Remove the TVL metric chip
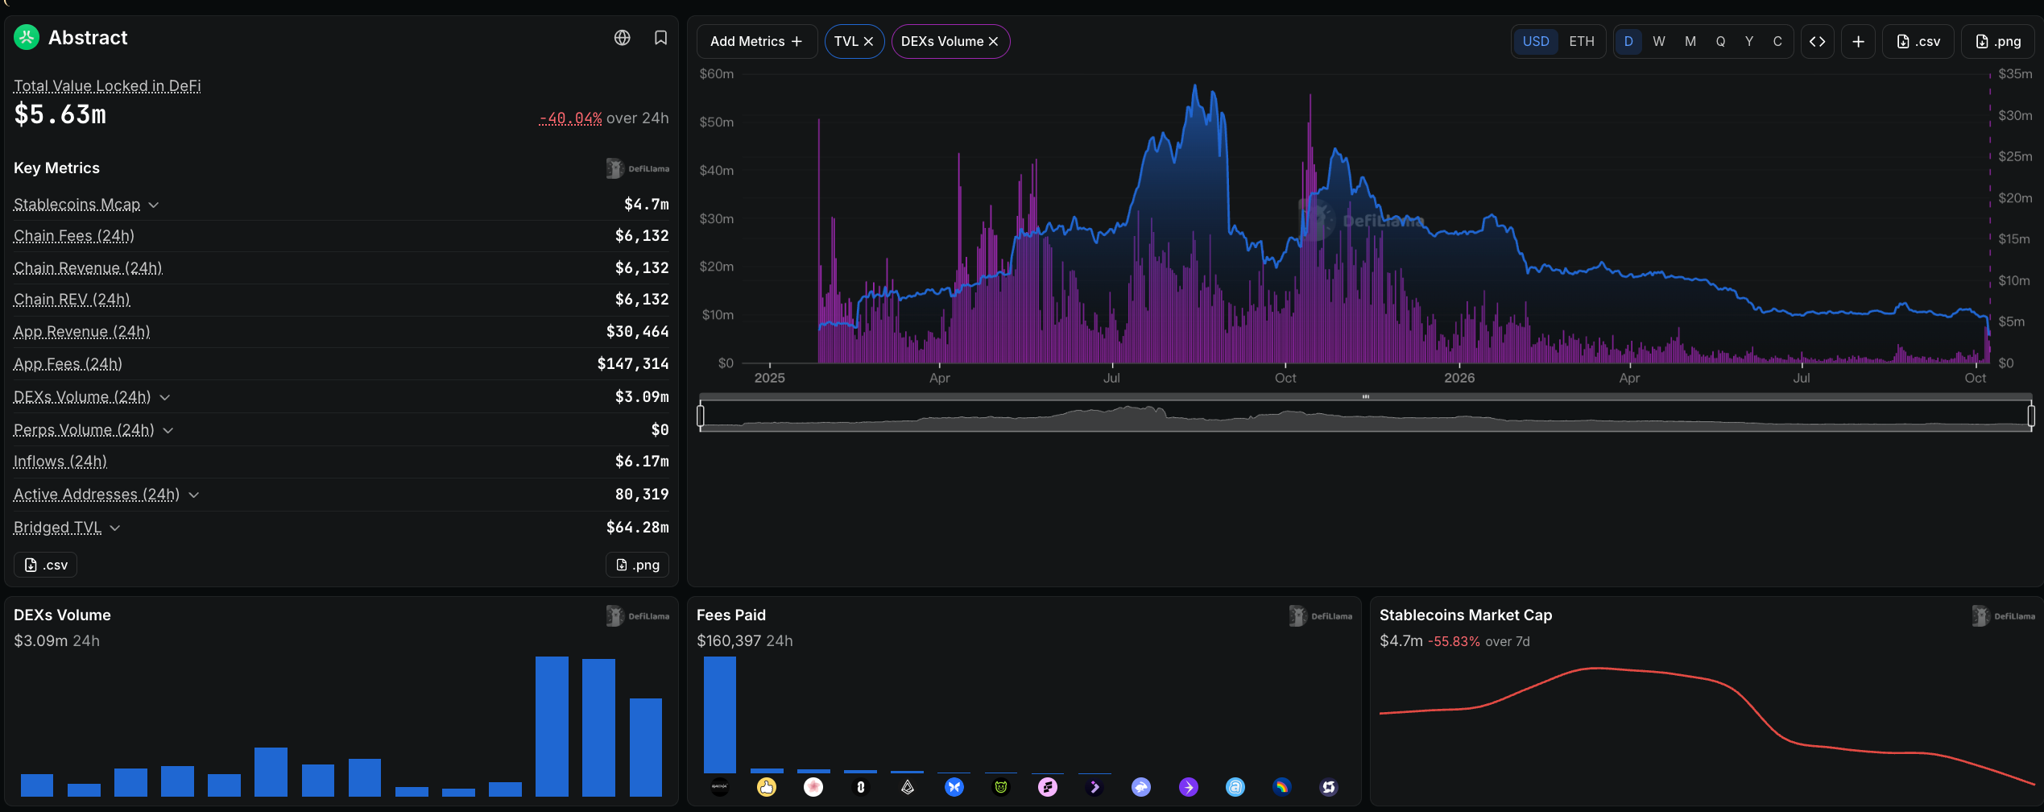 click(x=868, y=42)
